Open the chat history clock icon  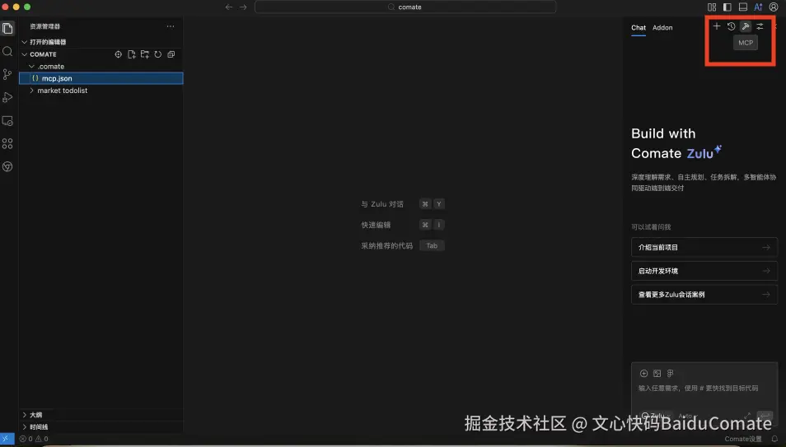732,26
